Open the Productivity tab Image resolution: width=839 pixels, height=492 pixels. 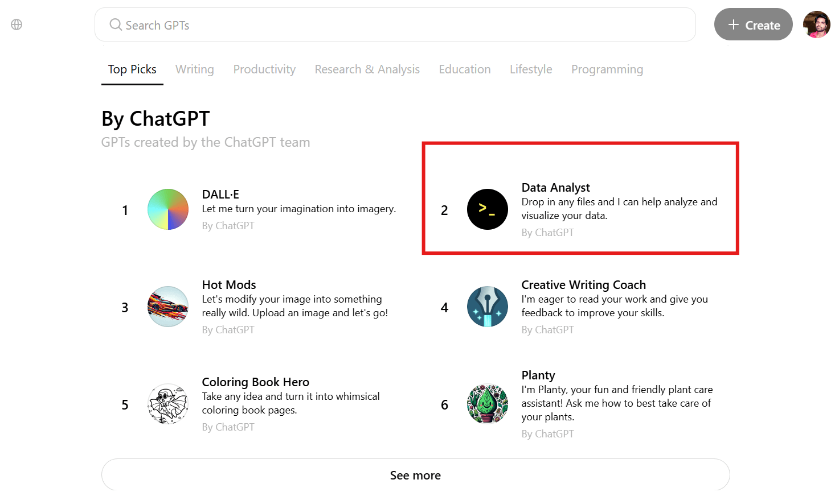click(x=264, y=69)
